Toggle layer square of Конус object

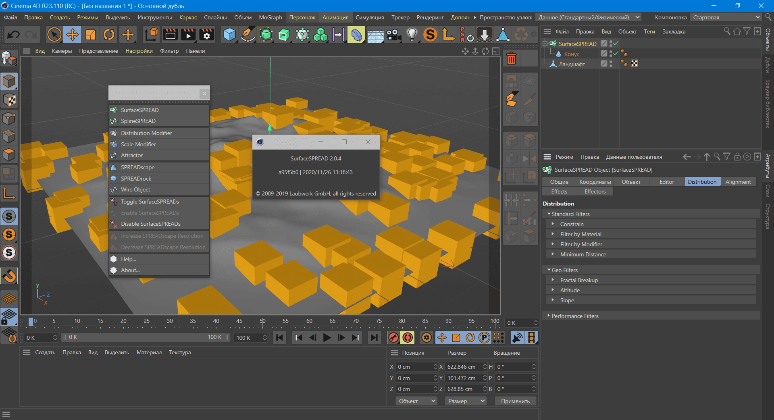pos(604,54)
